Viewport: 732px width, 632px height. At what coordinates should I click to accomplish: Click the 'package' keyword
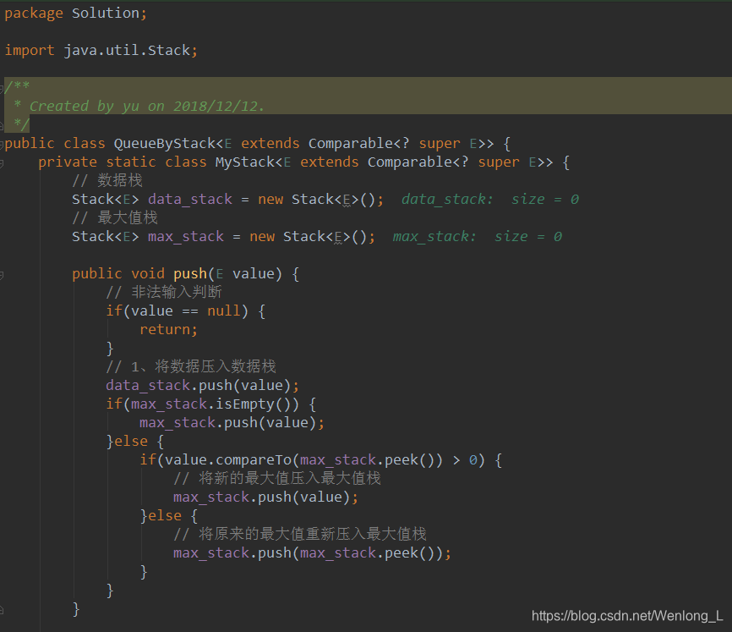pyautogui.click(x=34, y=14)
